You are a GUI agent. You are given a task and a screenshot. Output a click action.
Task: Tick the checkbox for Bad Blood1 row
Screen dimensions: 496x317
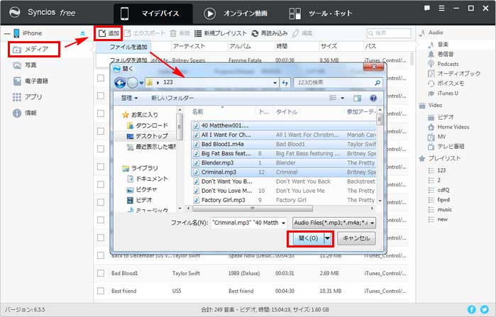[101, 273]
